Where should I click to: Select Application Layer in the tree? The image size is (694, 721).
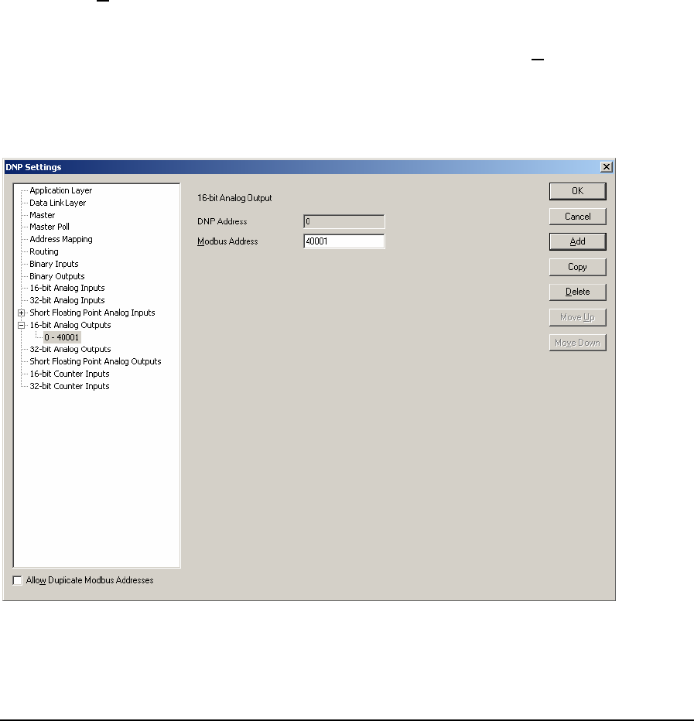pyautogui.click(x=60, y=190)
